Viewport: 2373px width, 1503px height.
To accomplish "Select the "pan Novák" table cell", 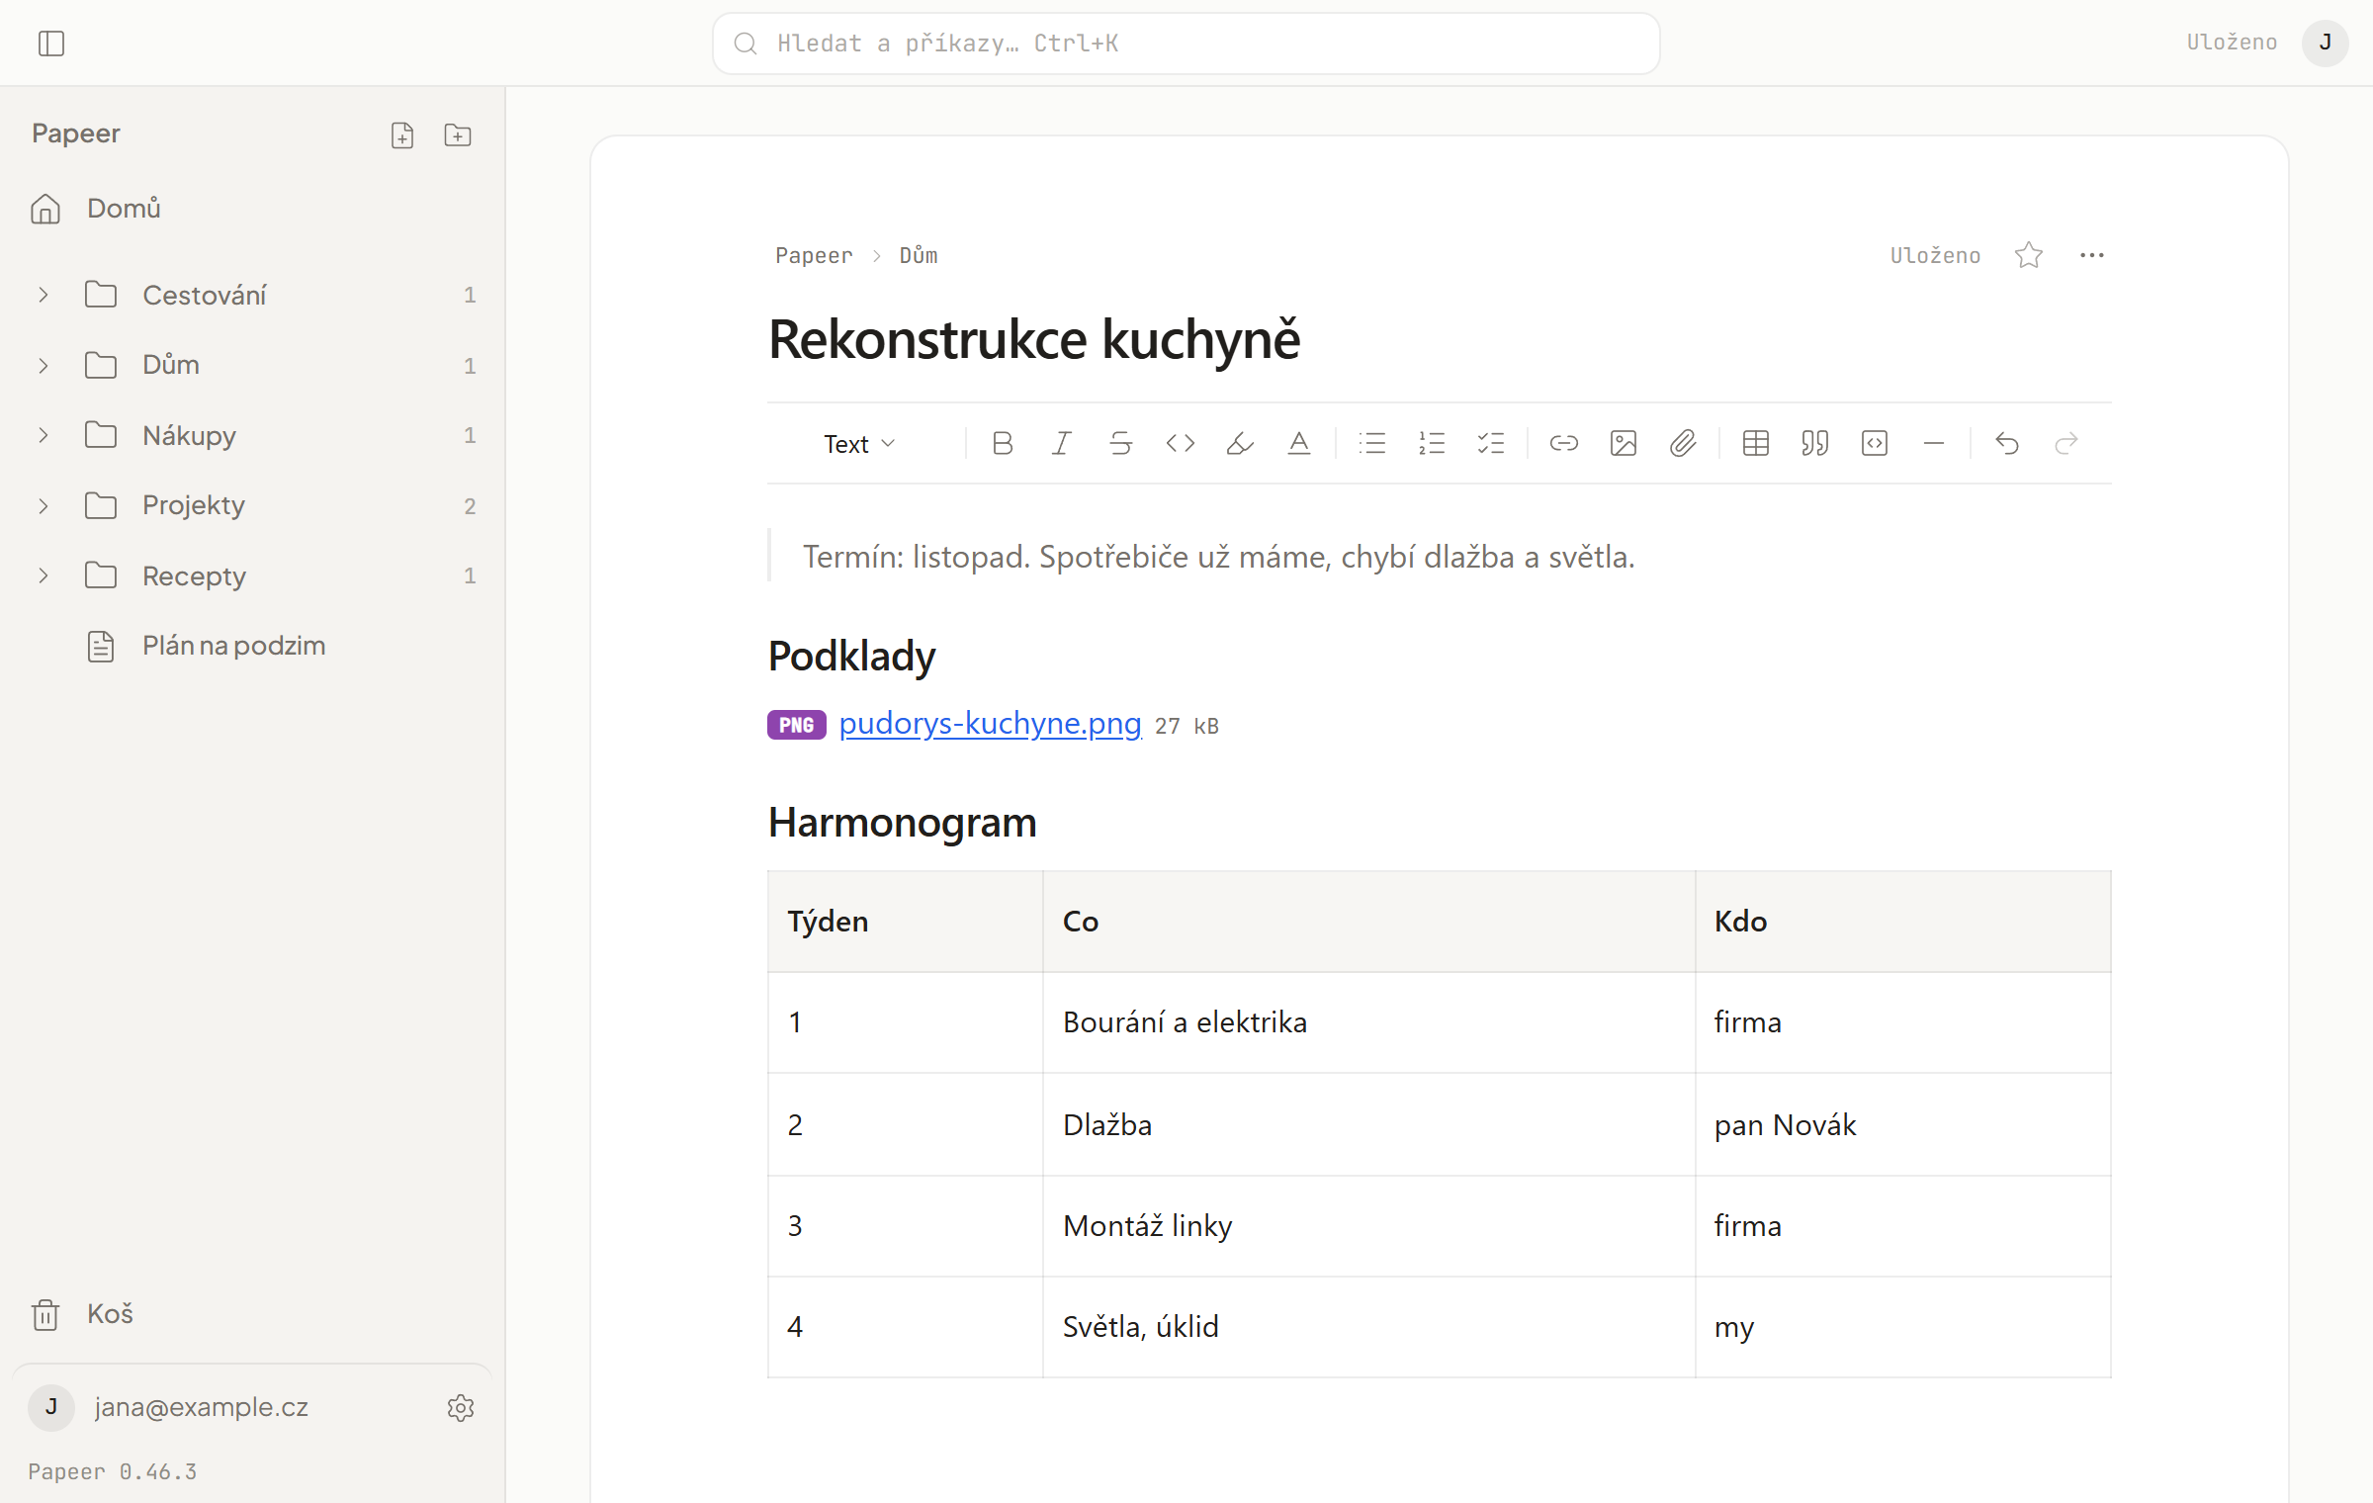I will click(1902, 1124).
